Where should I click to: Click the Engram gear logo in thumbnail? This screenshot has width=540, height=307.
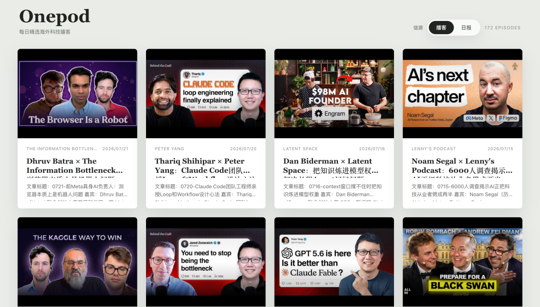click(x=318, y=114)
